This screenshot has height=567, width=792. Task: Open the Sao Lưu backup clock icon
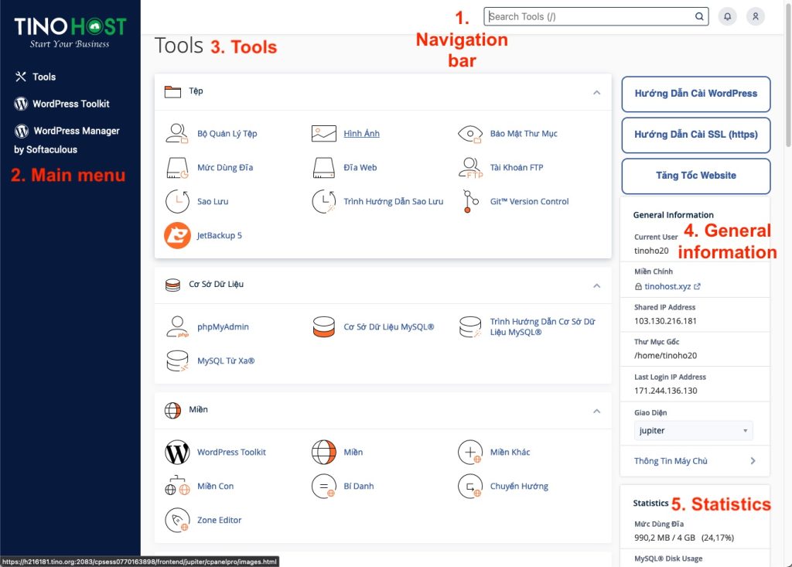tap(177, 201)
